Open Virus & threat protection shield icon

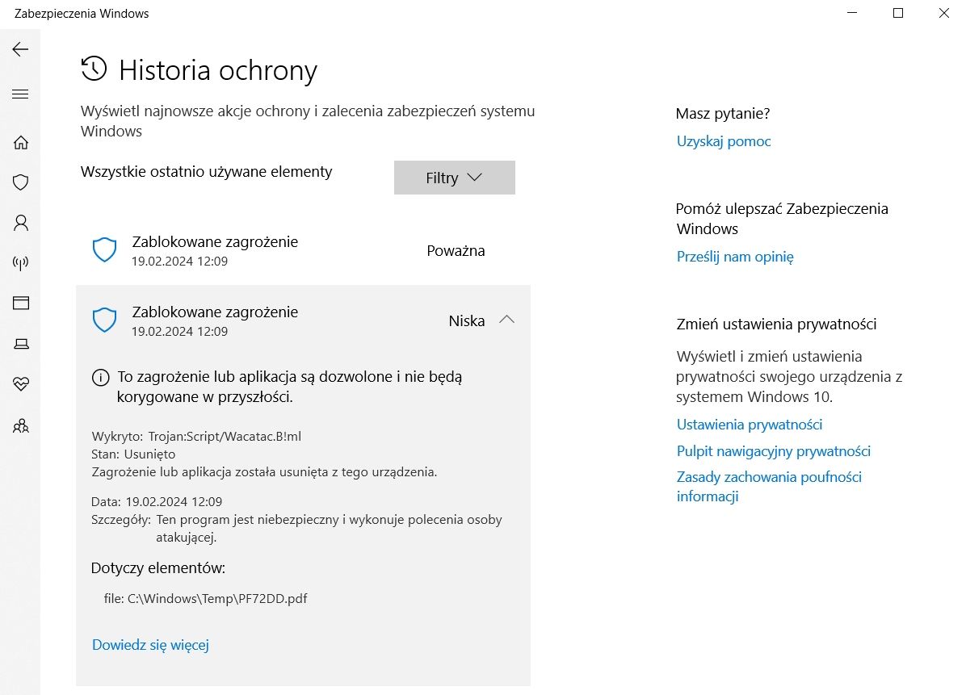tap(21, 182)
